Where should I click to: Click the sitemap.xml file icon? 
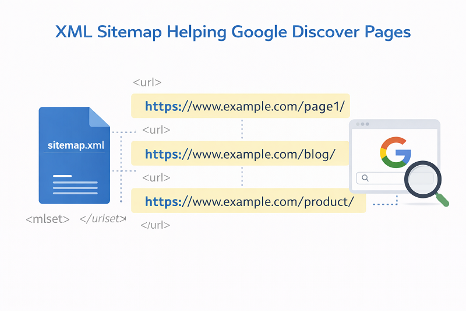tap(75, 155)
